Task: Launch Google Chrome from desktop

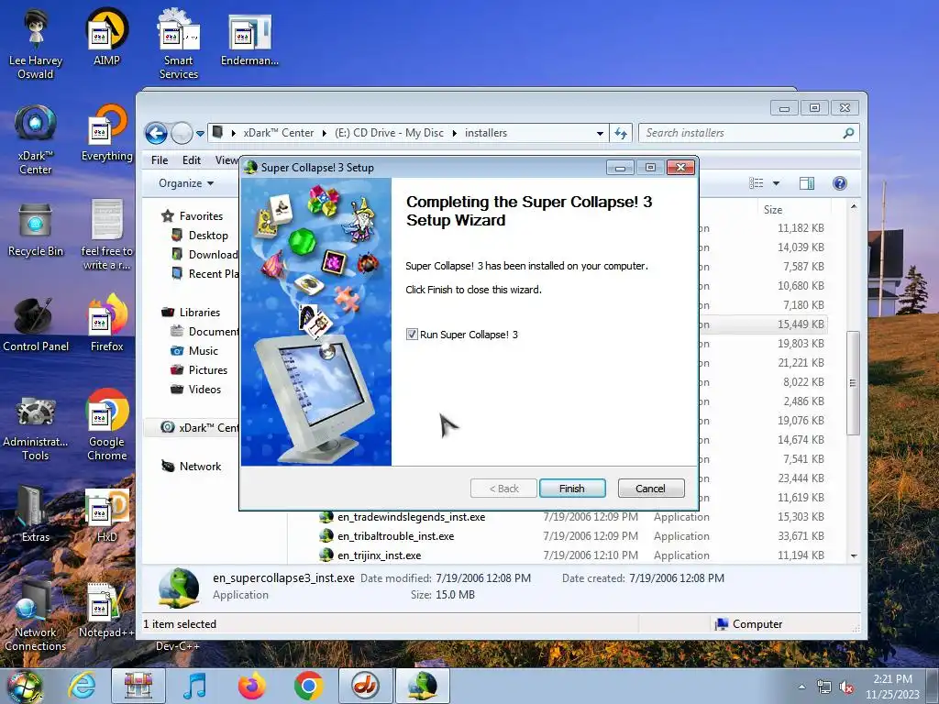Action: (x=106, y=425)
